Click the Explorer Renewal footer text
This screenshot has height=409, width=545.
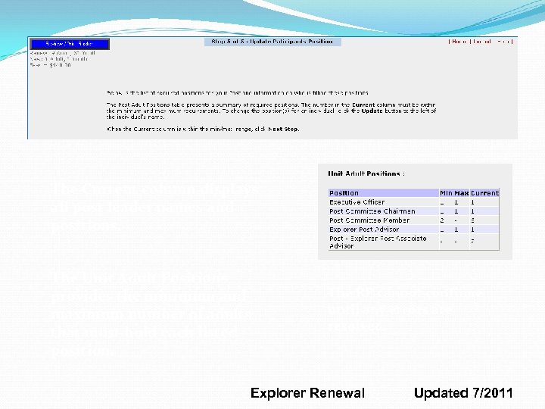click(307, 393)
